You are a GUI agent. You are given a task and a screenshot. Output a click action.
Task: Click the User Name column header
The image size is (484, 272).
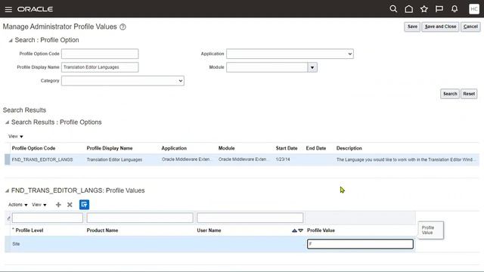pyautogui.click(x=209, y=230)
